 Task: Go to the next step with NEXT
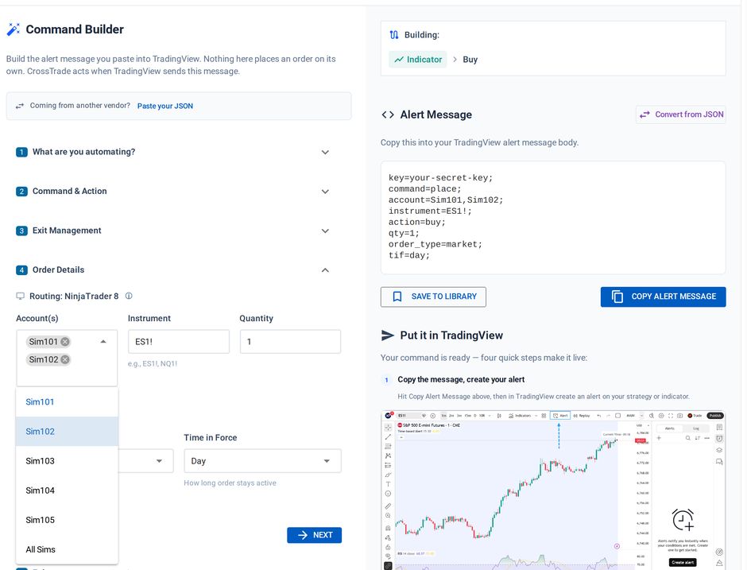pyautogui.click(x=315, y=535)
